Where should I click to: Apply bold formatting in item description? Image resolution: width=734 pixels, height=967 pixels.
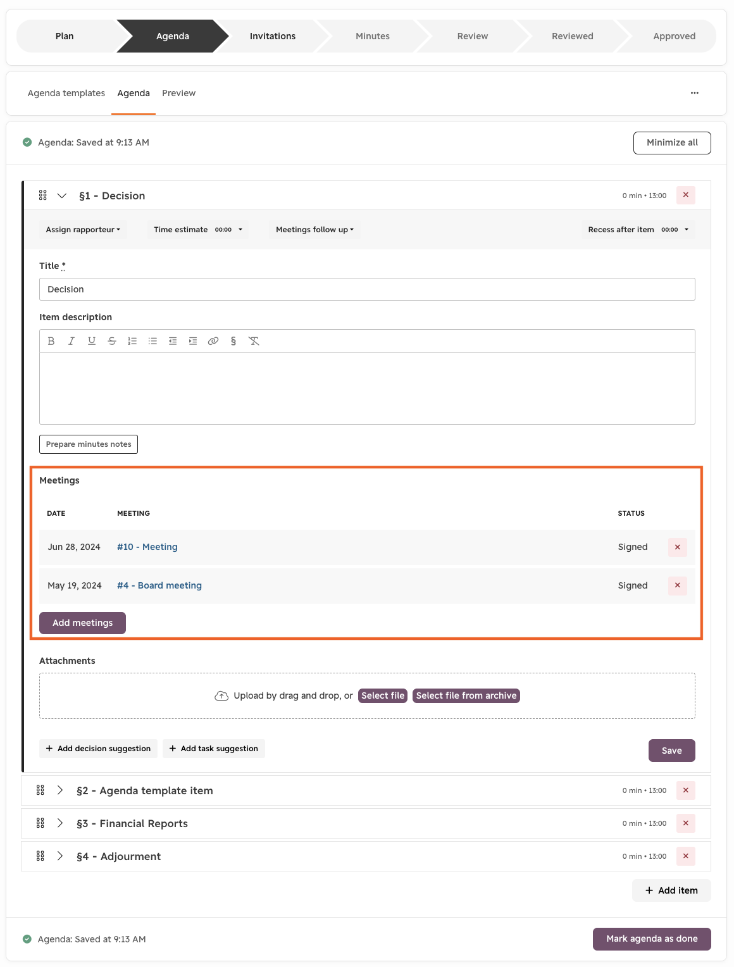(51, 341)
